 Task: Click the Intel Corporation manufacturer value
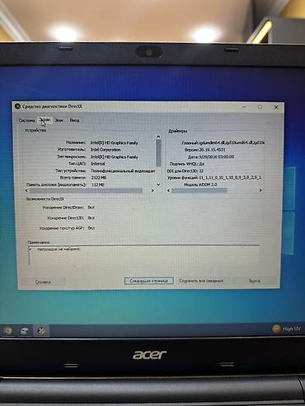click(106, 150)
